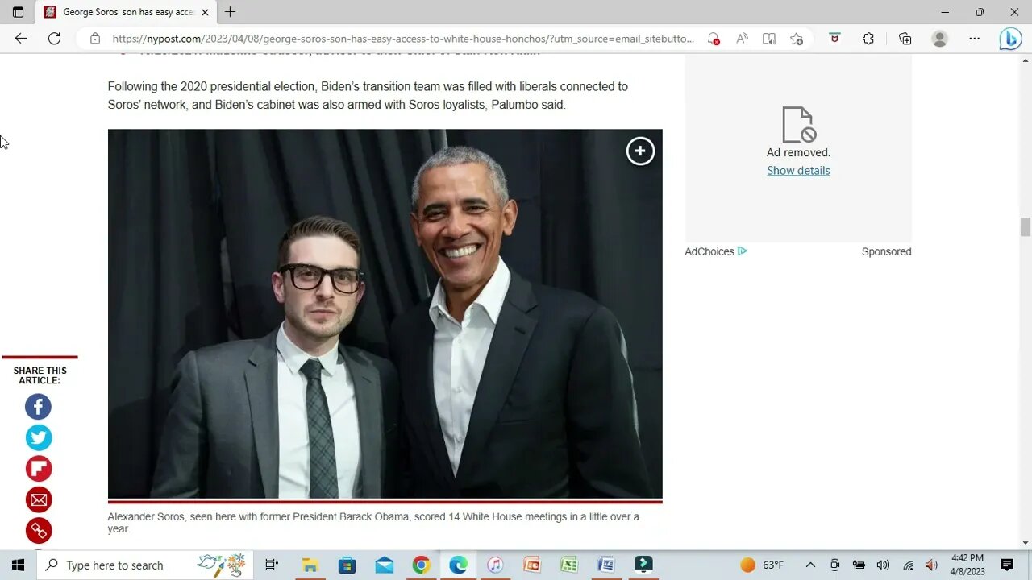The image size is (1032, 580).
Task: Close the George Soros article tab
Action: click(x=205, y=12)
